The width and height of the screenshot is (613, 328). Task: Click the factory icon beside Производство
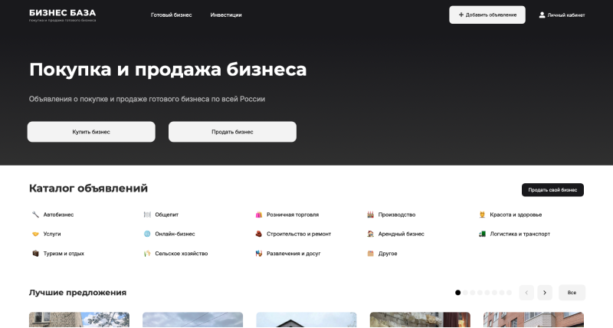point(371,215)
